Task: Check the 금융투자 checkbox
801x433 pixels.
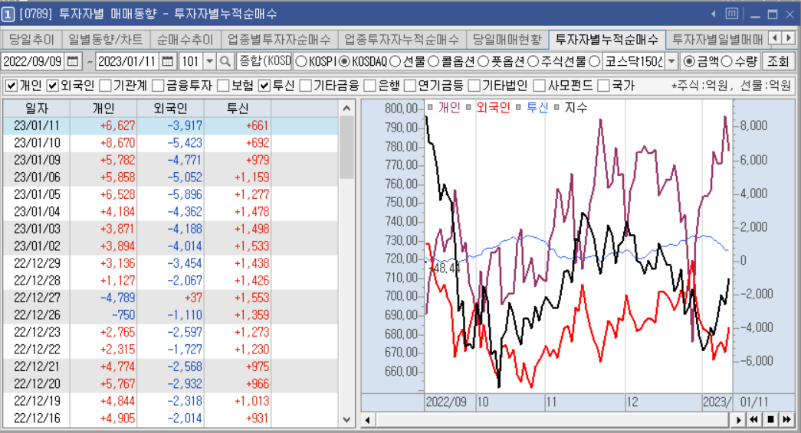Action: [159, 86]
